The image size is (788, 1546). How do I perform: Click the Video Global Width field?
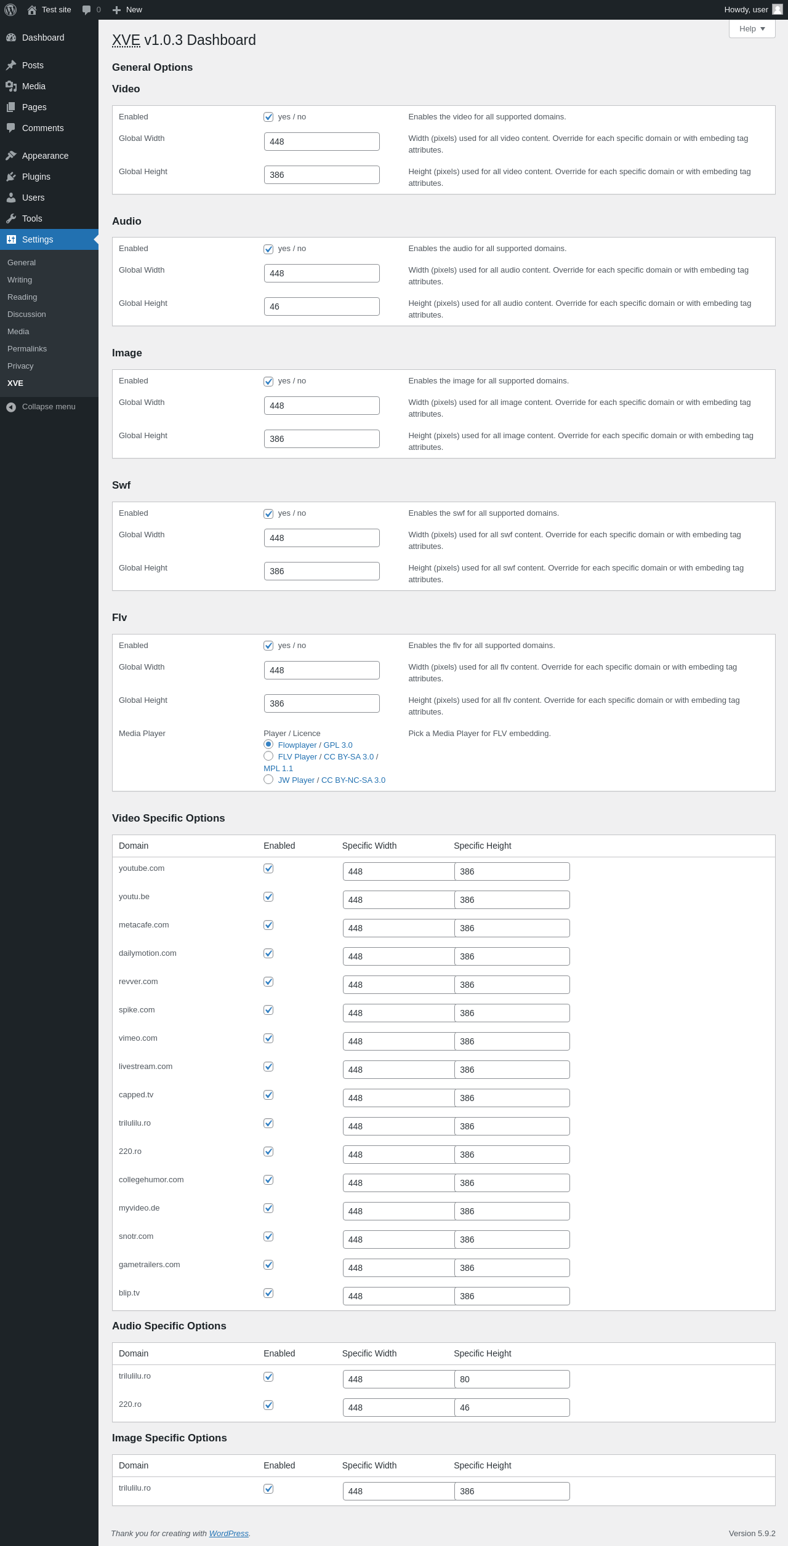pos(322,142)
